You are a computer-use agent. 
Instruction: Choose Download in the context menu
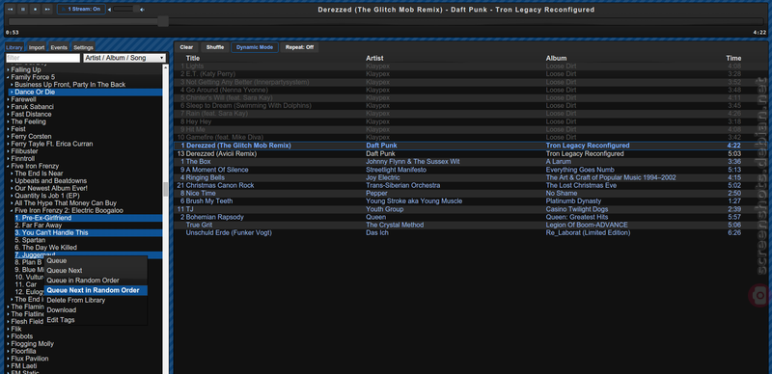[96, 310]
